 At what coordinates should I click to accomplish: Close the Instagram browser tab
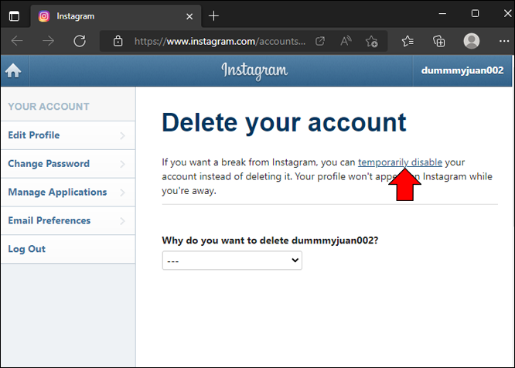coord(189,16)
